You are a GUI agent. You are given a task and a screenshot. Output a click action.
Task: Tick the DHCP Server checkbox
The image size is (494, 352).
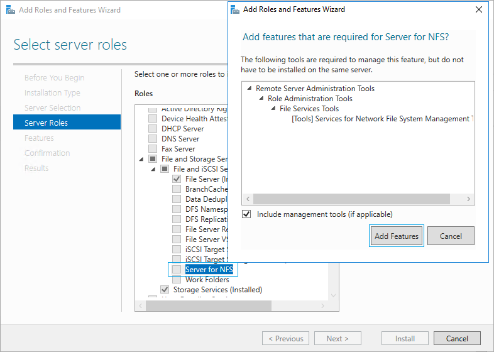pos(153,129)
